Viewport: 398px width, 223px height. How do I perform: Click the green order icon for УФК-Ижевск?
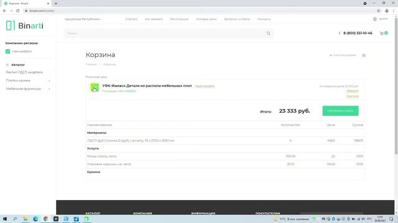pos(95,88)
